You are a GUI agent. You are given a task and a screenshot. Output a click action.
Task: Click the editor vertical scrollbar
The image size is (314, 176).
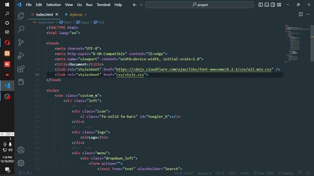[312, 43]
